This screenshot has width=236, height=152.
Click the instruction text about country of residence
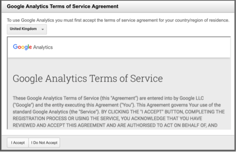point(118,20)
